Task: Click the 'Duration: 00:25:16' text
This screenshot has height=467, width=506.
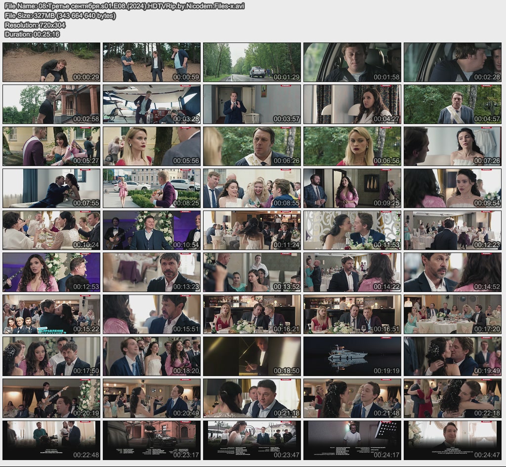Action: point(32,34)
